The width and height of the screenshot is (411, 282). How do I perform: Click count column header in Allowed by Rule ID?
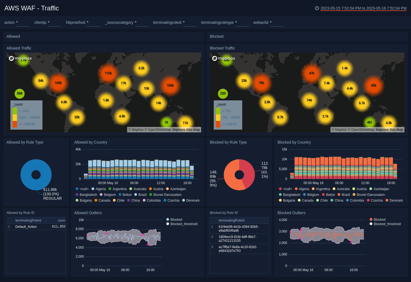(x=61, y=220)
